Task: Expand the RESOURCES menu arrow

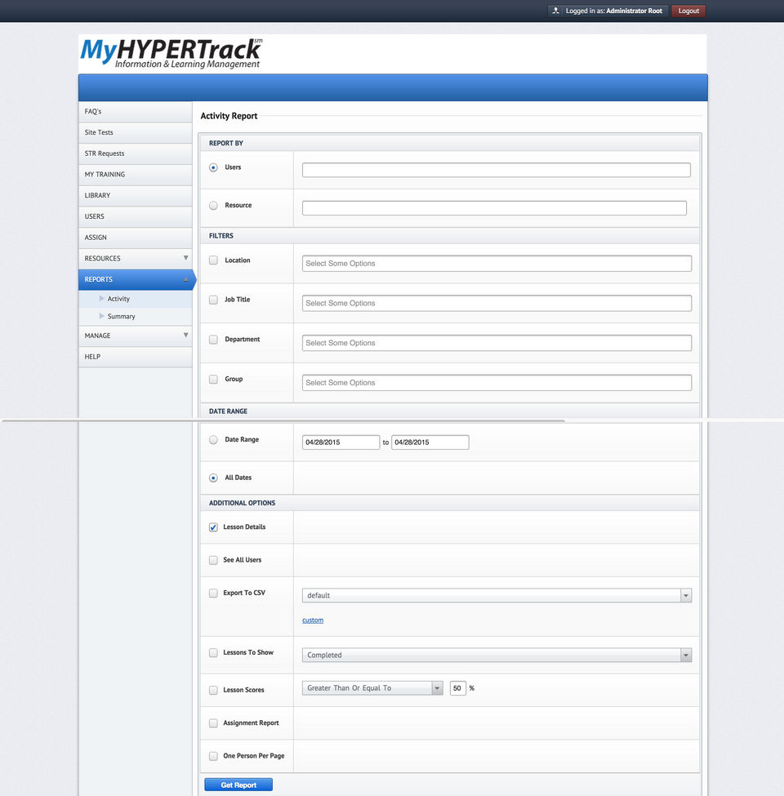Action: [x=186, y=258]
